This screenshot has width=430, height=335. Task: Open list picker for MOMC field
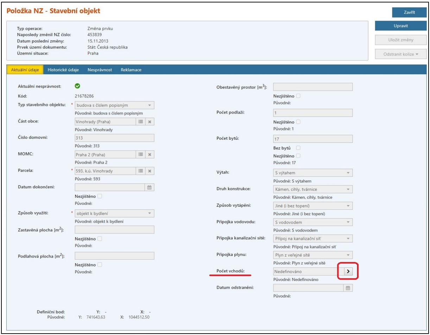coord(140,154)
